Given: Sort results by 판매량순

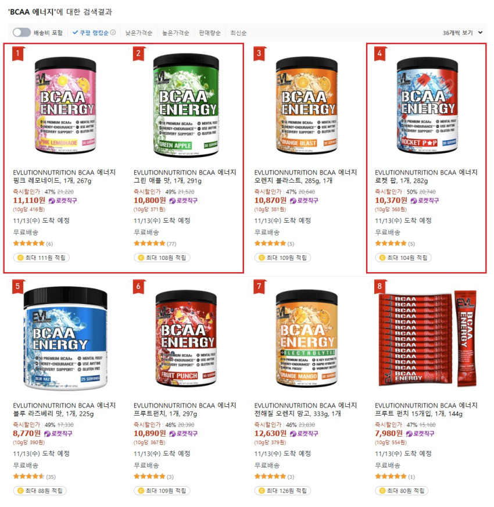Looking at the screenshot, I should [x=210, y=33].
